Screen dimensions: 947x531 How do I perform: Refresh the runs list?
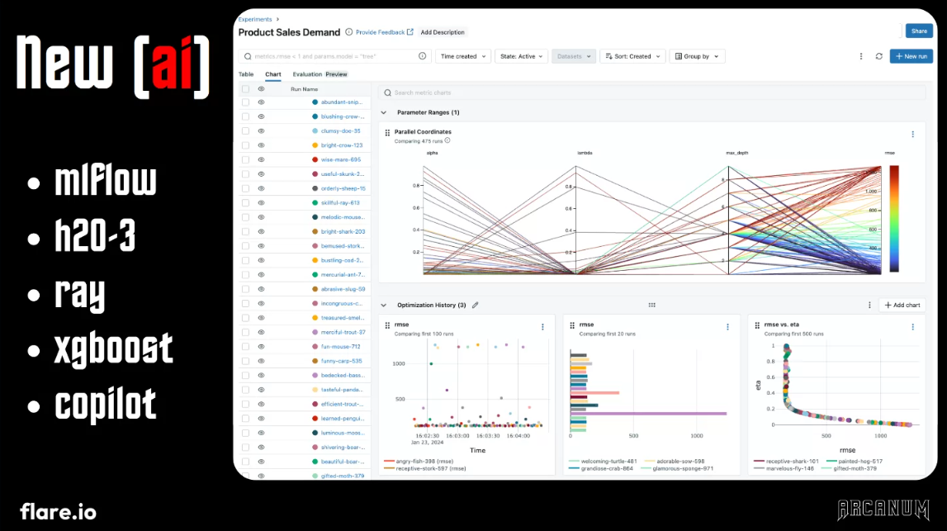coord(878,56)
